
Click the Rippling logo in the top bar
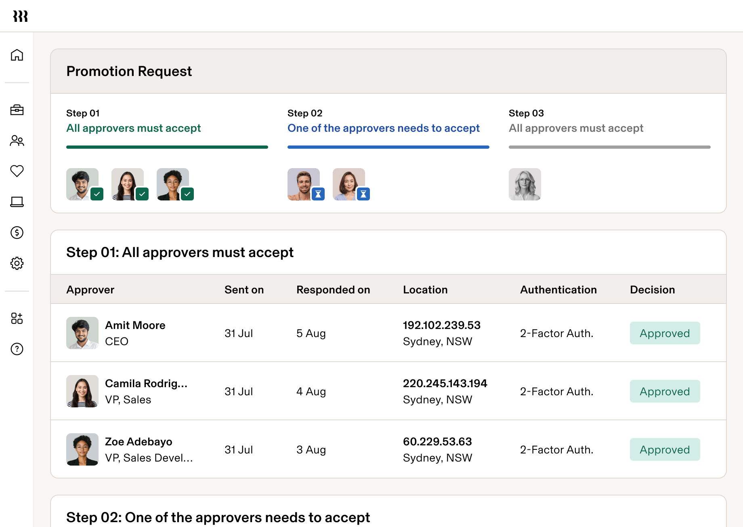point(20,16)
